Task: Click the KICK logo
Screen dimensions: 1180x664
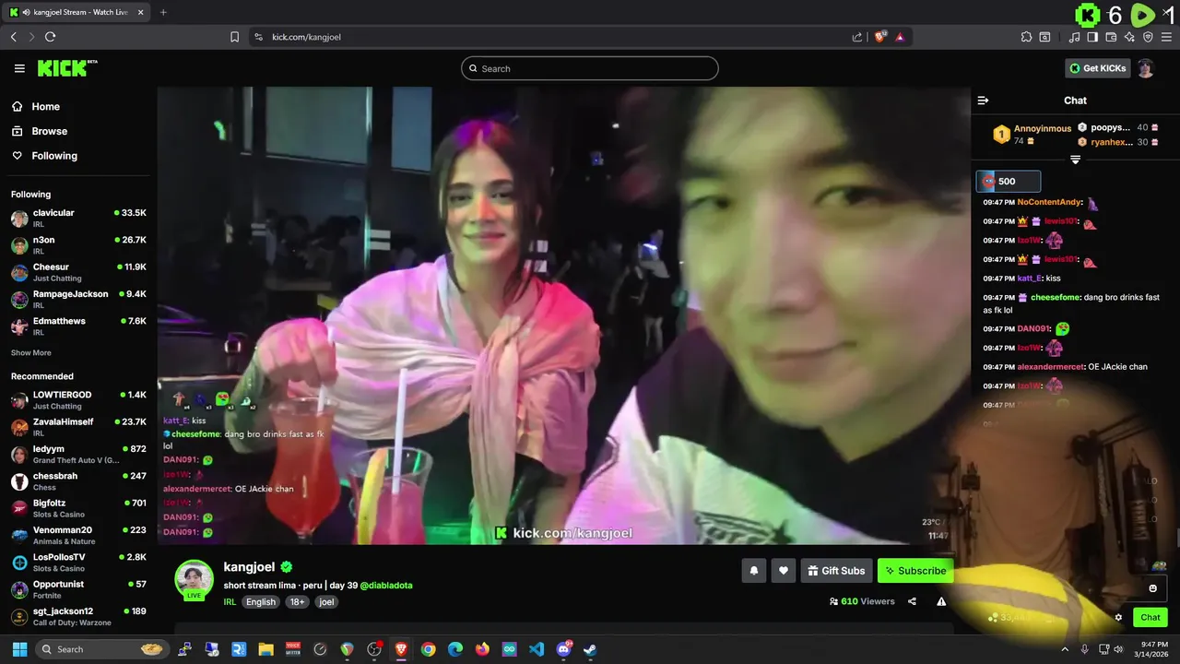Action: point(66,68)
